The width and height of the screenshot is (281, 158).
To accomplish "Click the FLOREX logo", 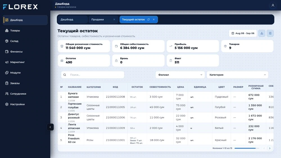I will tap(21, 7).
